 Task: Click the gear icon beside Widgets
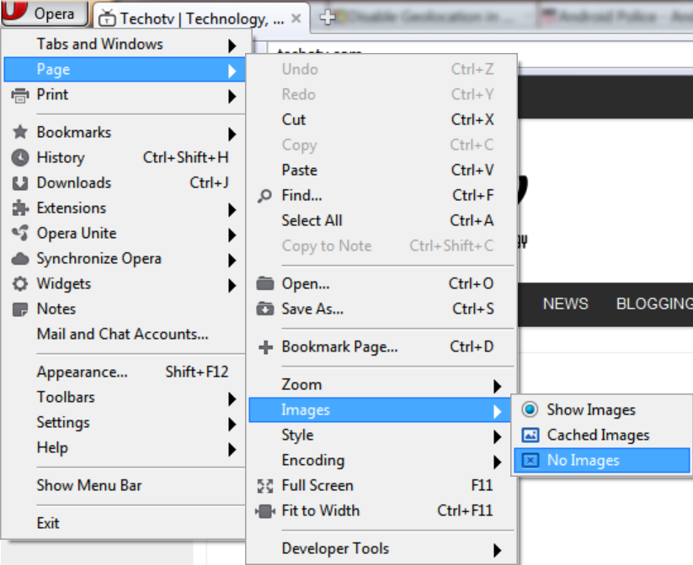pos(20,284)
